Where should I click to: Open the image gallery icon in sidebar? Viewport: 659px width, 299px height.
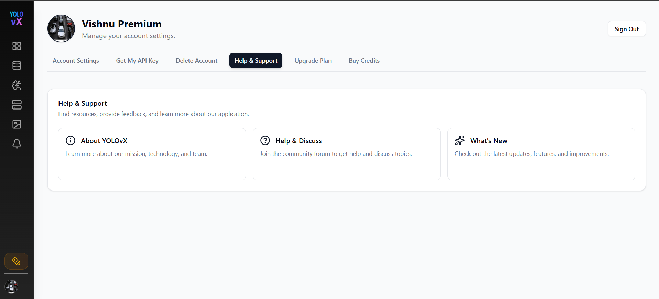click(x=17, y=124)
